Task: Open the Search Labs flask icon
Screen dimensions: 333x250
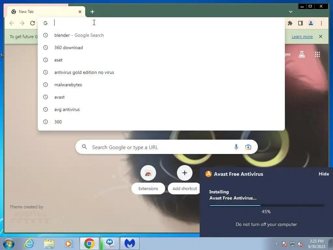Action: (301, 54)
